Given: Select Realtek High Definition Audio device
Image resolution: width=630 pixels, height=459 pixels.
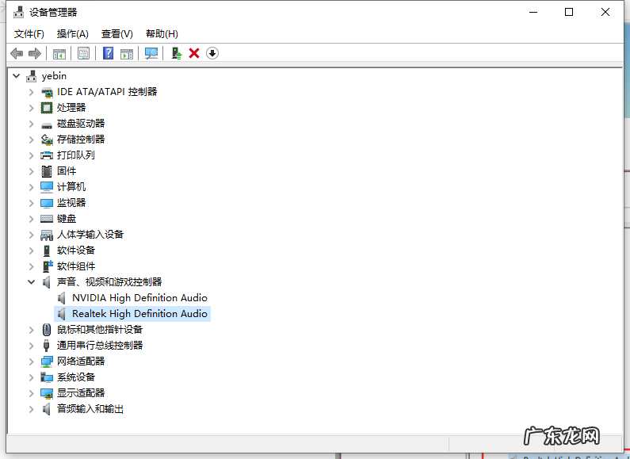Looking at the screenshot, I should click(x=139, y=314).
